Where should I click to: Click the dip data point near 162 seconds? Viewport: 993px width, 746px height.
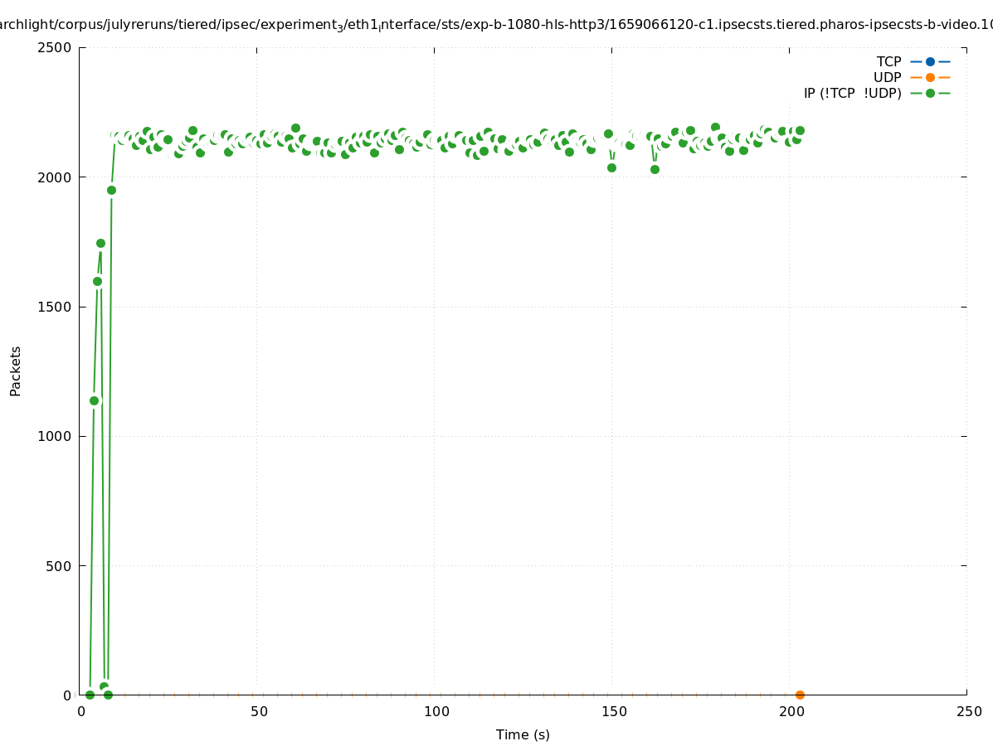(x=655, y=169)
